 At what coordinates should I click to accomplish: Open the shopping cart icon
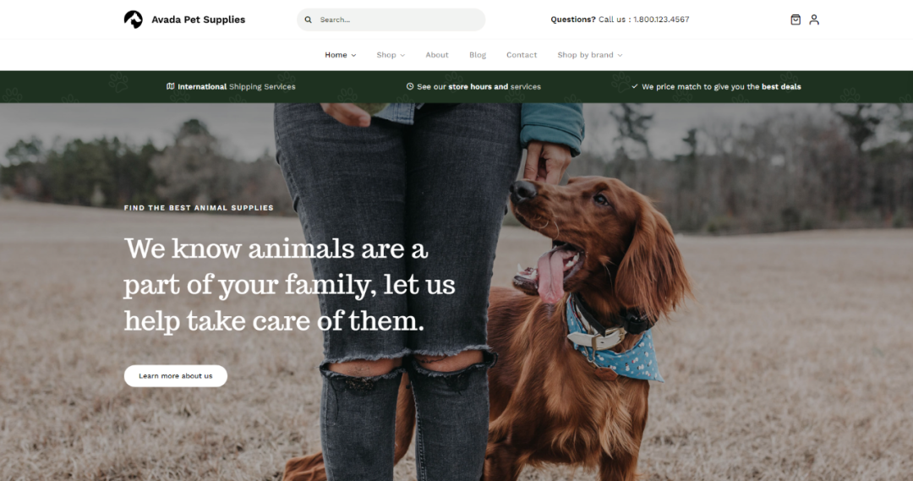(x=795, y=19)
